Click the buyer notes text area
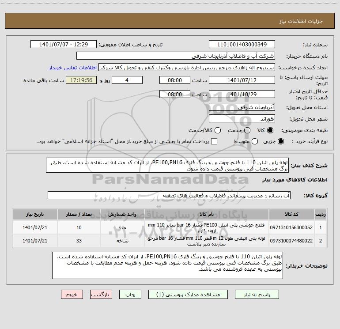The image size is (340, 329). pos(167,265)
